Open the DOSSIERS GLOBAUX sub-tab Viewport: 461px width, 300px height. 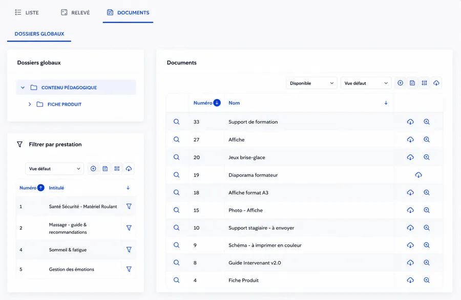39,34
